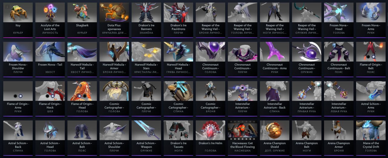Choose Drakon's Ire Pauldrons shoulder item
The width and height of the screenshot is (388, 158).
[179, 20]
